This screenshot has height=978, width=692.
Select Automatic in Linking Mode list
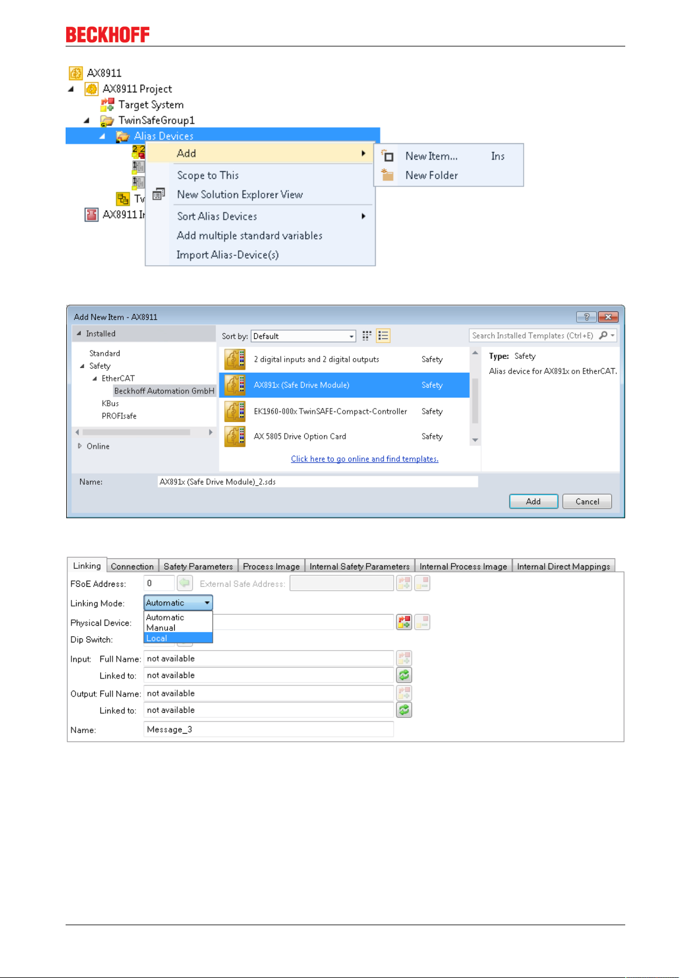(178, 618)
